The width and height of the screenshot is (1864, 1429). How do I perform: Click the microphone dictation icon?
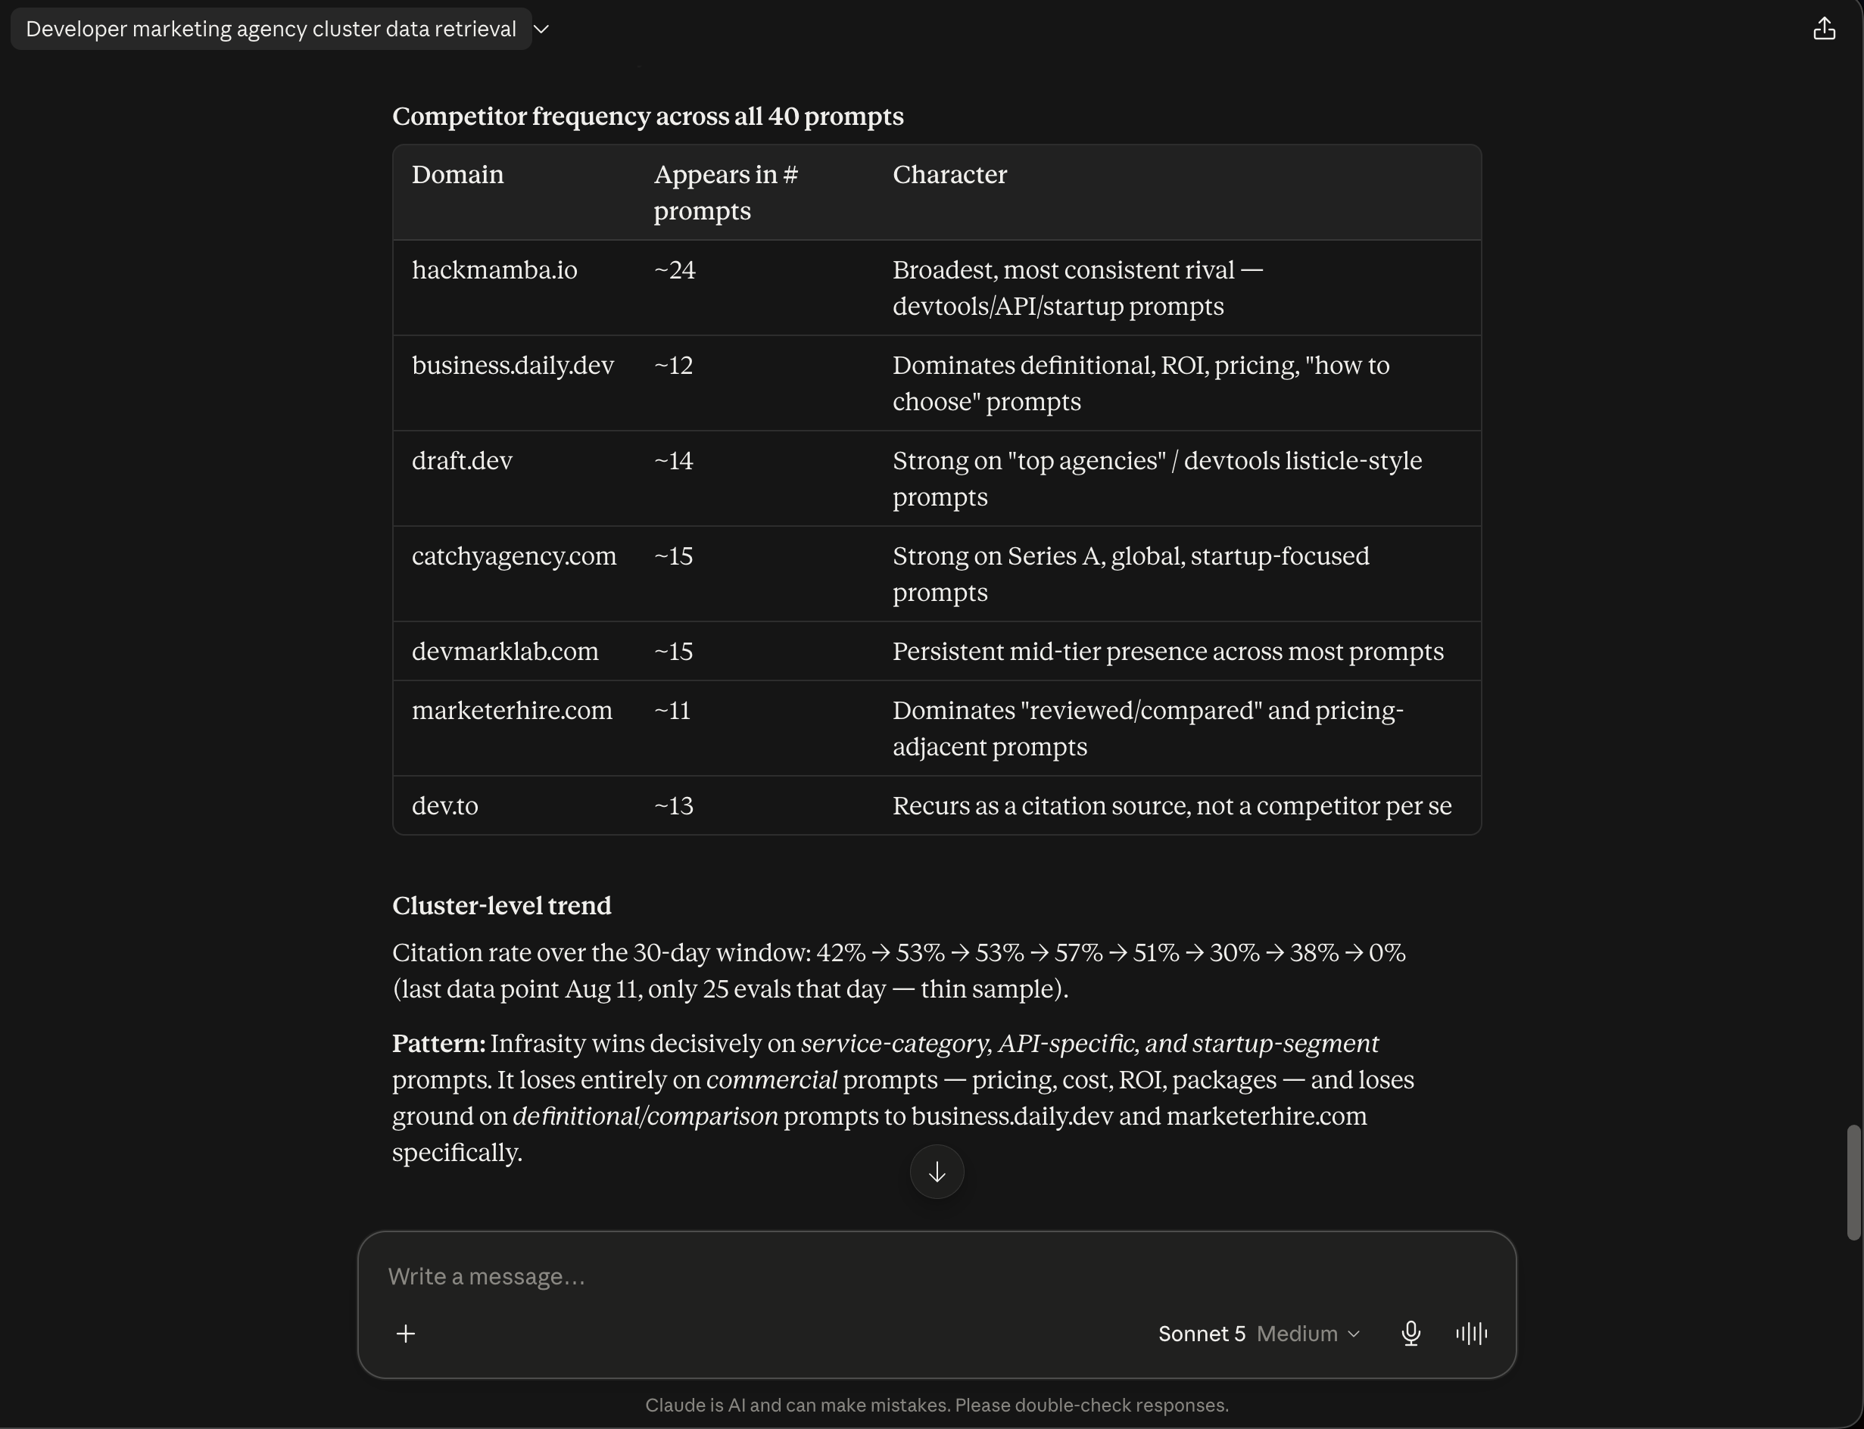tap(1410, 1333)
